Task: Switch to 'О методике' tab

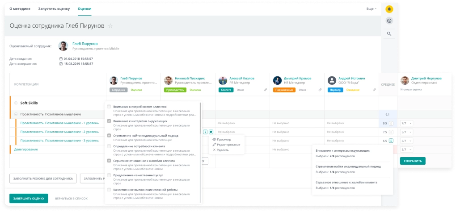Action: point(20,9)
